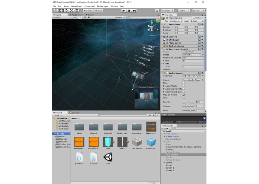
Task: Click the scene orientation gizmo
Action: (x=152, y=27)
